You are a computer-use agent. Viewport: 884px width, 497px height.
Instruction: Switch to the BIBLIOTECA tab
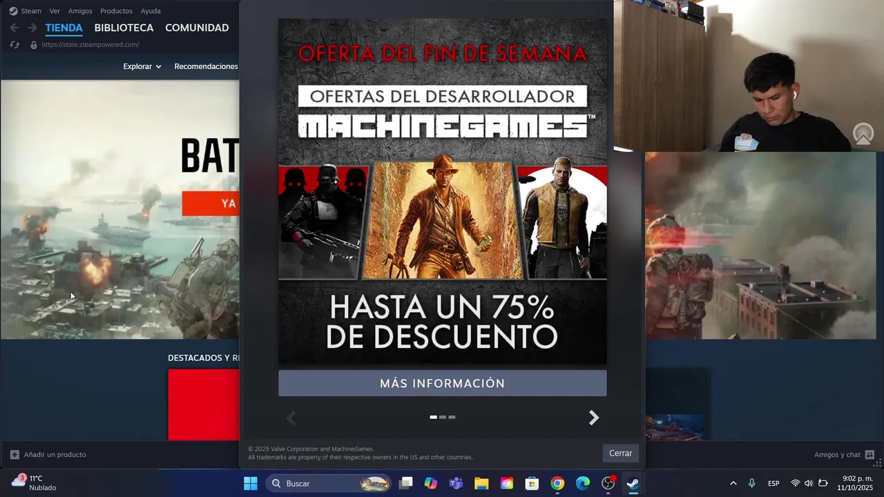click(124, 28)
